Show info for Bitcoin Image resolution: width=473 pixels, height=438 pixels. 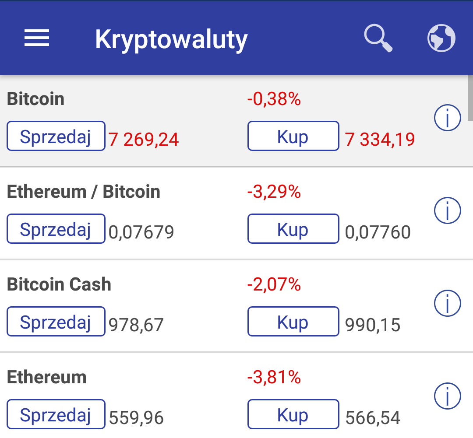click(447, 118)
